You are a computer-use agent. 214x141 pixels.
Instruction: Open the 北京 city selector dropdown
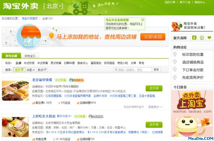pyautogui.click(x=53, y=6)
